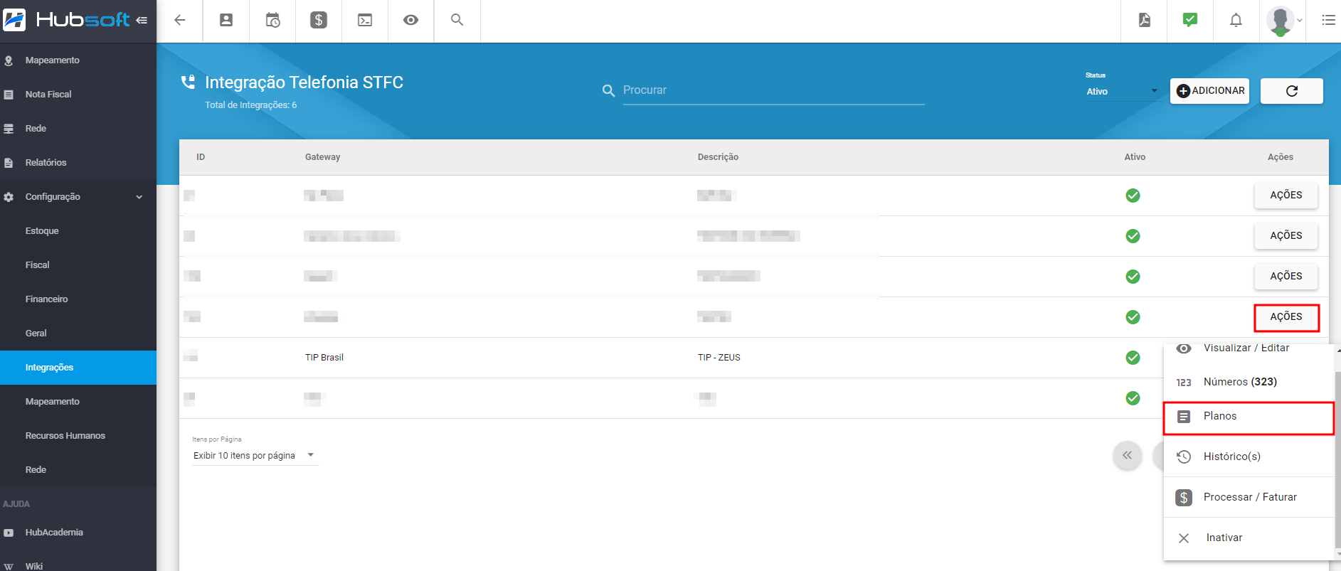Screen dimensions: 1341x571
Task: Click the Hubsoft logo
Action: (x=68, y=20)
